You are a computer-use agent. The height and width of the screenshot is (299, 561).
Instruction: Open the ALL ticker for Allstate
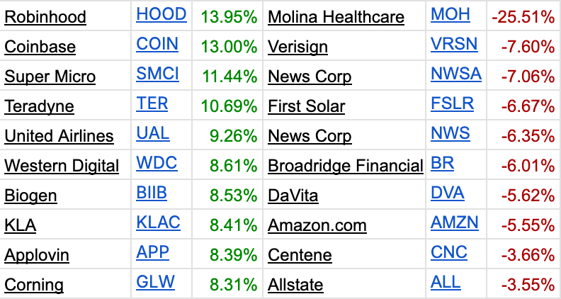[x=446, y=282]
